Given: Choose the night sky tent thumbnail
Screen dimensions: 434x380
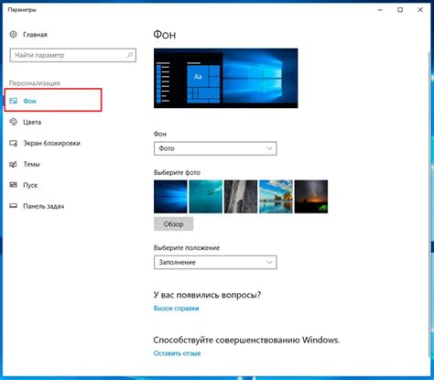Looking at the screenshot, I should 311,197.
